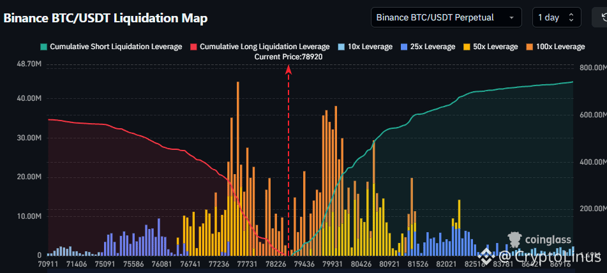Click the orange 100x leverage color swatch
Image resolution: width=607 pixels, height=273 pixels.
point(528,47)
